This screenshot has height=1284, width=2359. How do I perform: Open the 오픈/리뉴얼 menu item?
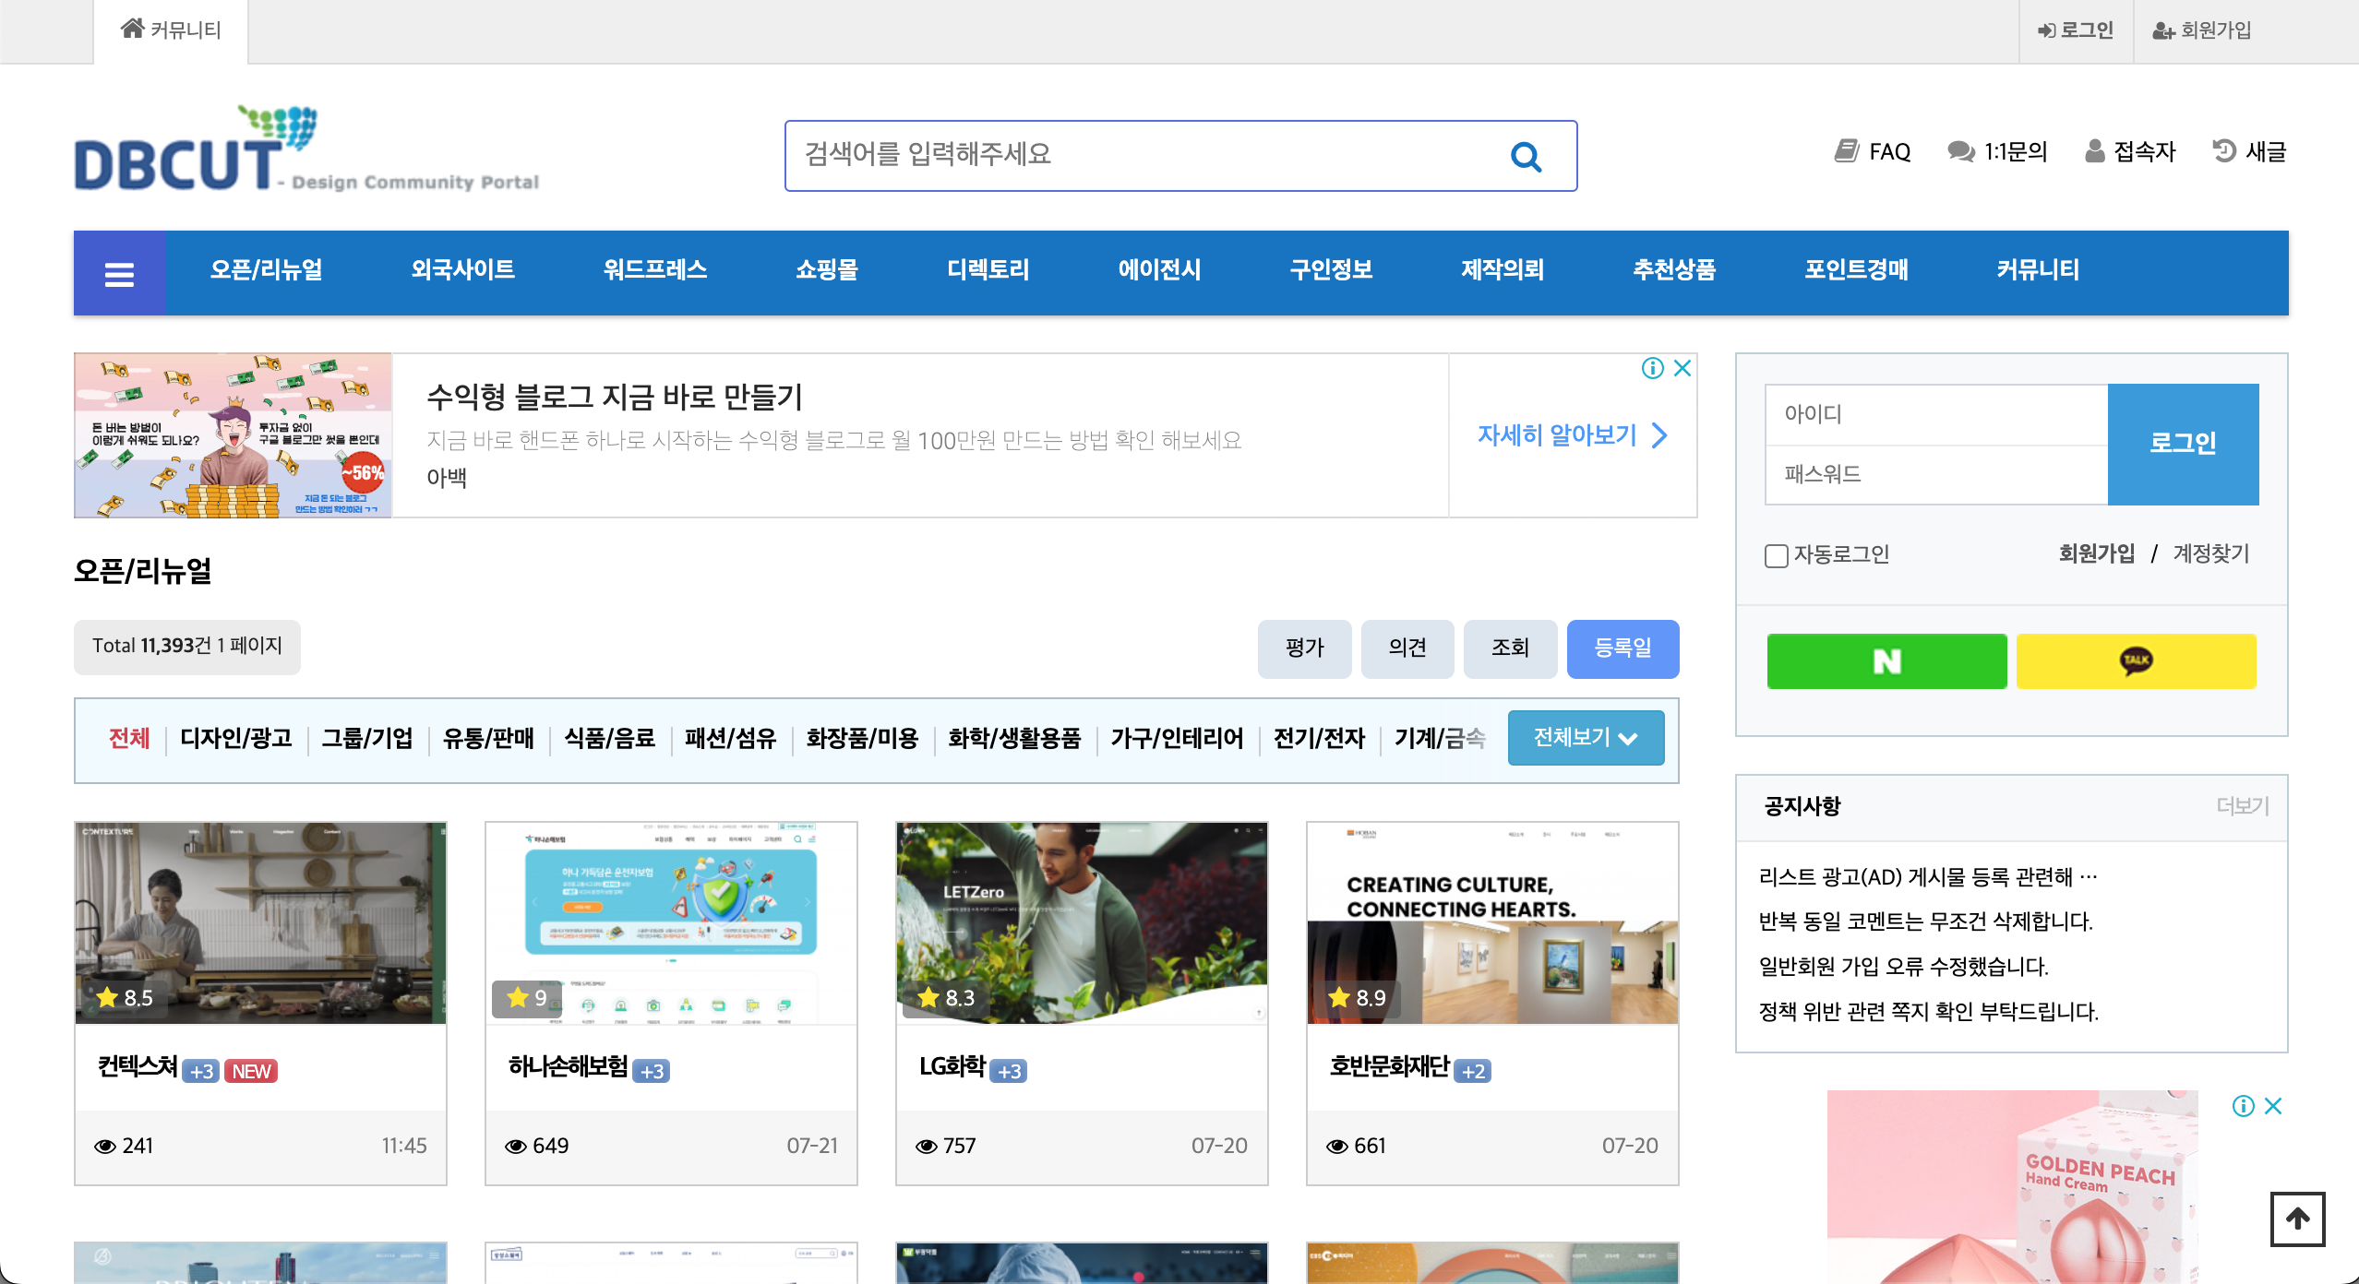(266, 270)
